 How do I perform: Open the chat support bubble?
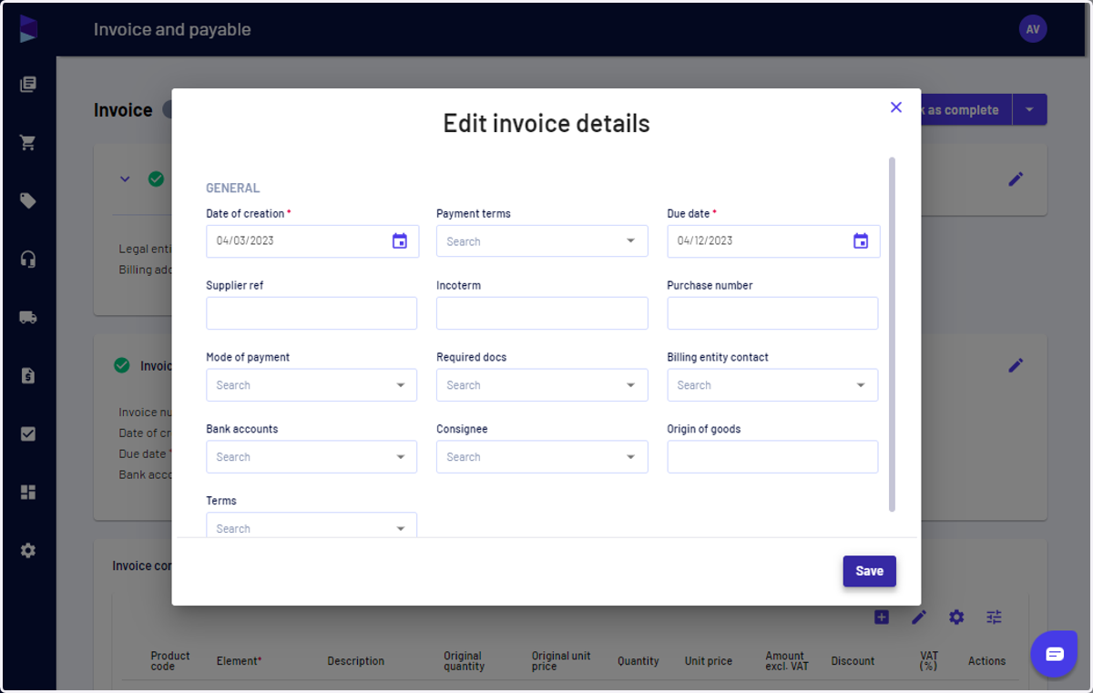coord(1055,654)
